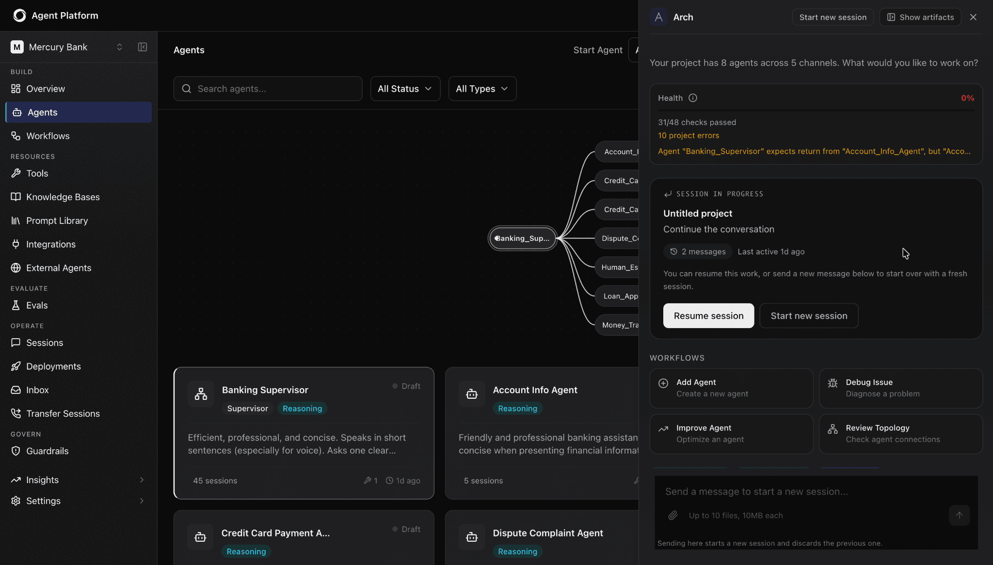The height and width of the screenshot is (565, 993).
Task: Click the attach files paperclip icon
Action: [673, 516]
